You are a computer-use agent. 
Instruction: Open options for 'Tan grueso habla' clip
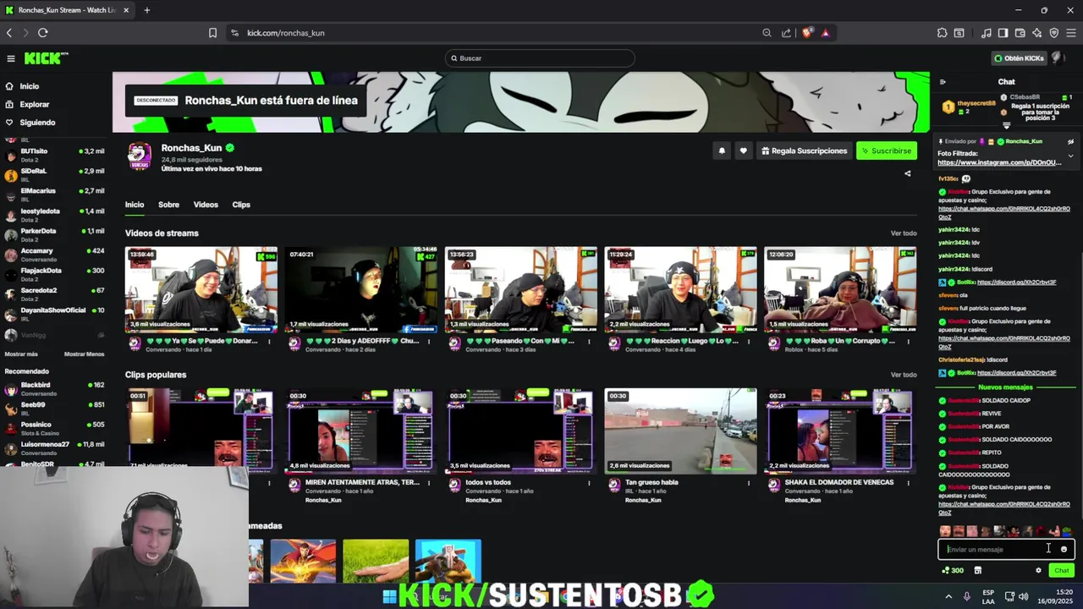coord(749,483)
